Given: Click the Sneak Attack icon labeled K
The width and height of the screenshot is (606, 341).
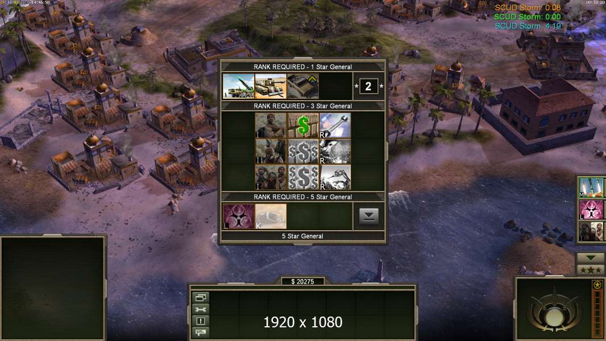Looking at the screenshot, I should coord(271,217).
